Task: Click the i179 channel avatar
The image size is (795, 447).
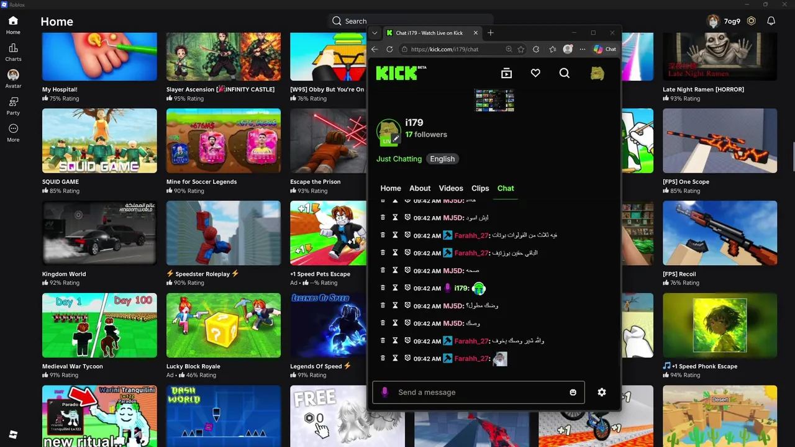Action: pos(389,131)
